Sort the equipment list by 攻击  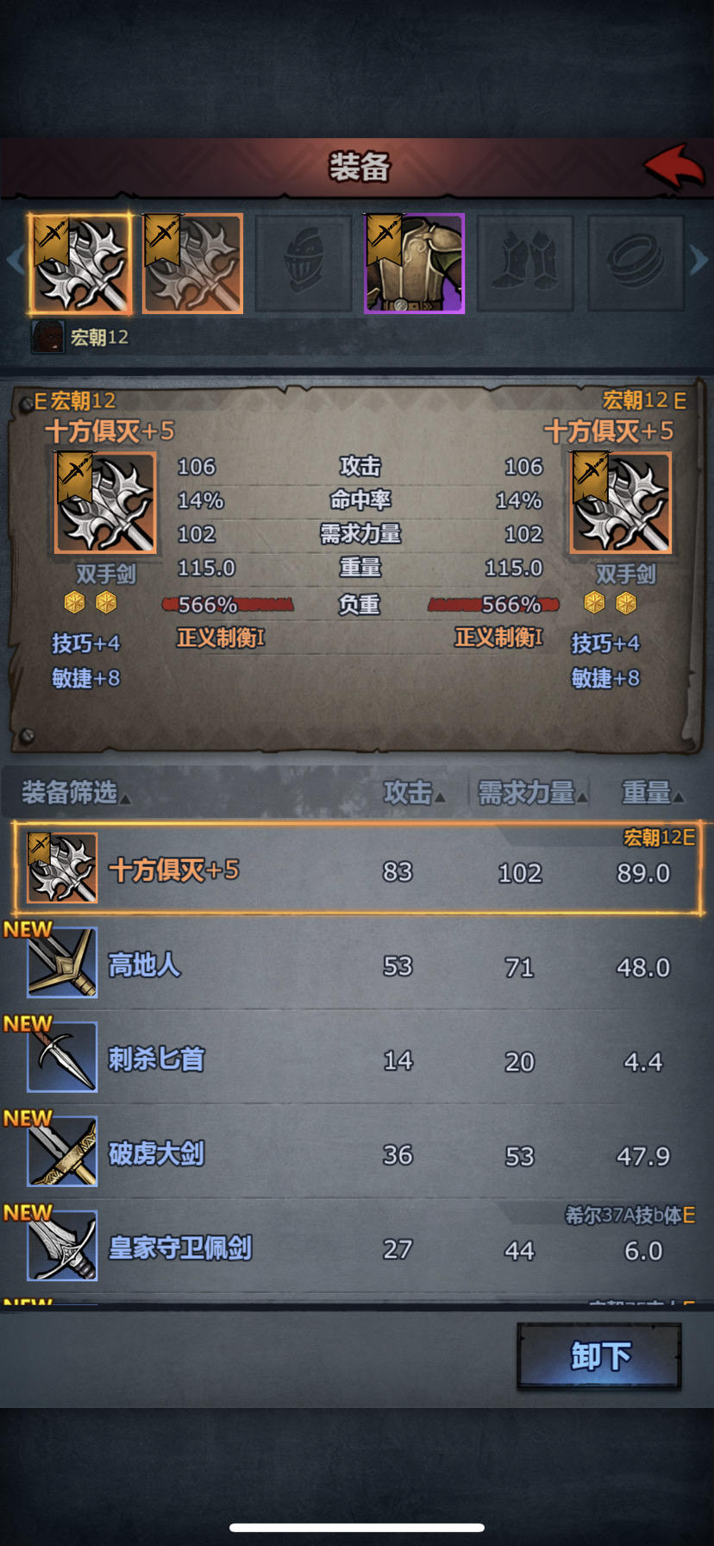[414, 793]
